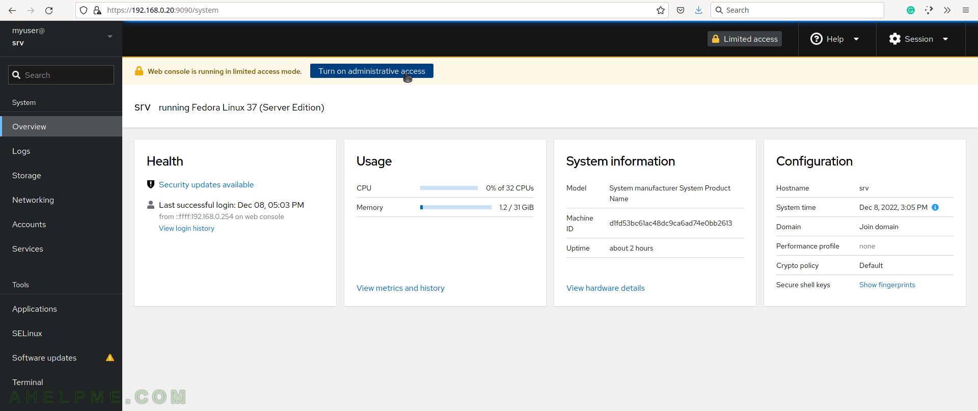978x411 pixels.
Task: Click the '0% of 32 CPUs' text
Action: 510,188
